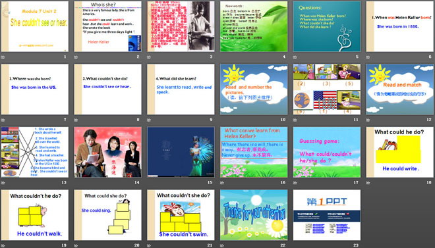
Task: Select the teal 'Questions:' slide thumbnail
Action: 327,26
